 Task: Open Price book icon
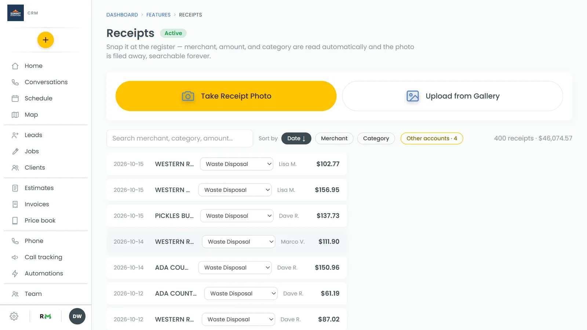coord(15,221)
